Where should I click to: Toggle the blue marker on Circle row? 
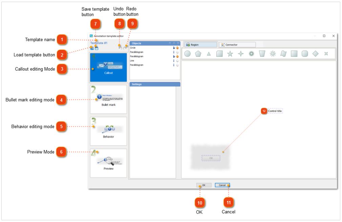click(x=174, y=48)
